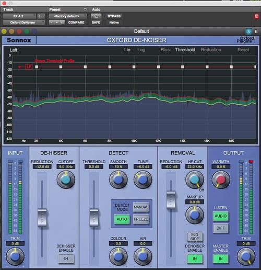This screenshot has height=270, width=261.
Task: Click the threshold node at 14K
Action: pyautogui.click(x=183, y=67)
